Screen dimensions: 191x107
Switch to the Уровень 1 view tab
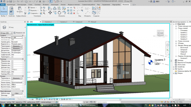click(48, 22)
